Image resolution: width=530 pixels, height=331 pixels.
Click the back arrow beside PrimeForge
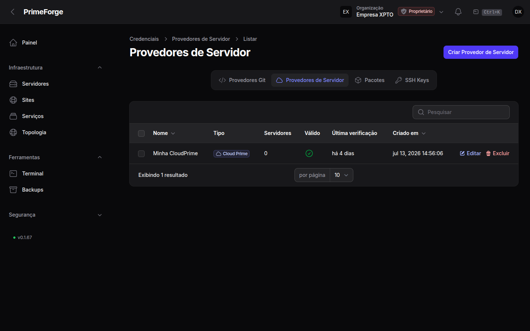click(x=13, y=12)
